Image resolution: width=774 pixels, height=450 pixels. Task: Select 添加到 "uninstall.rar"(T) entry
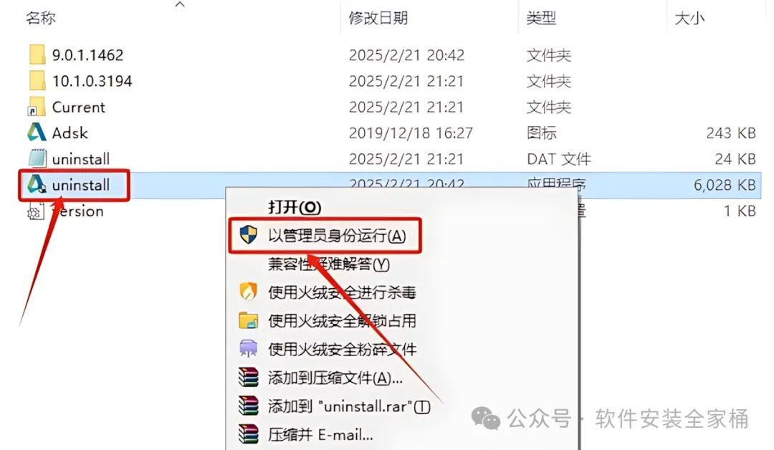pos(349,406)
